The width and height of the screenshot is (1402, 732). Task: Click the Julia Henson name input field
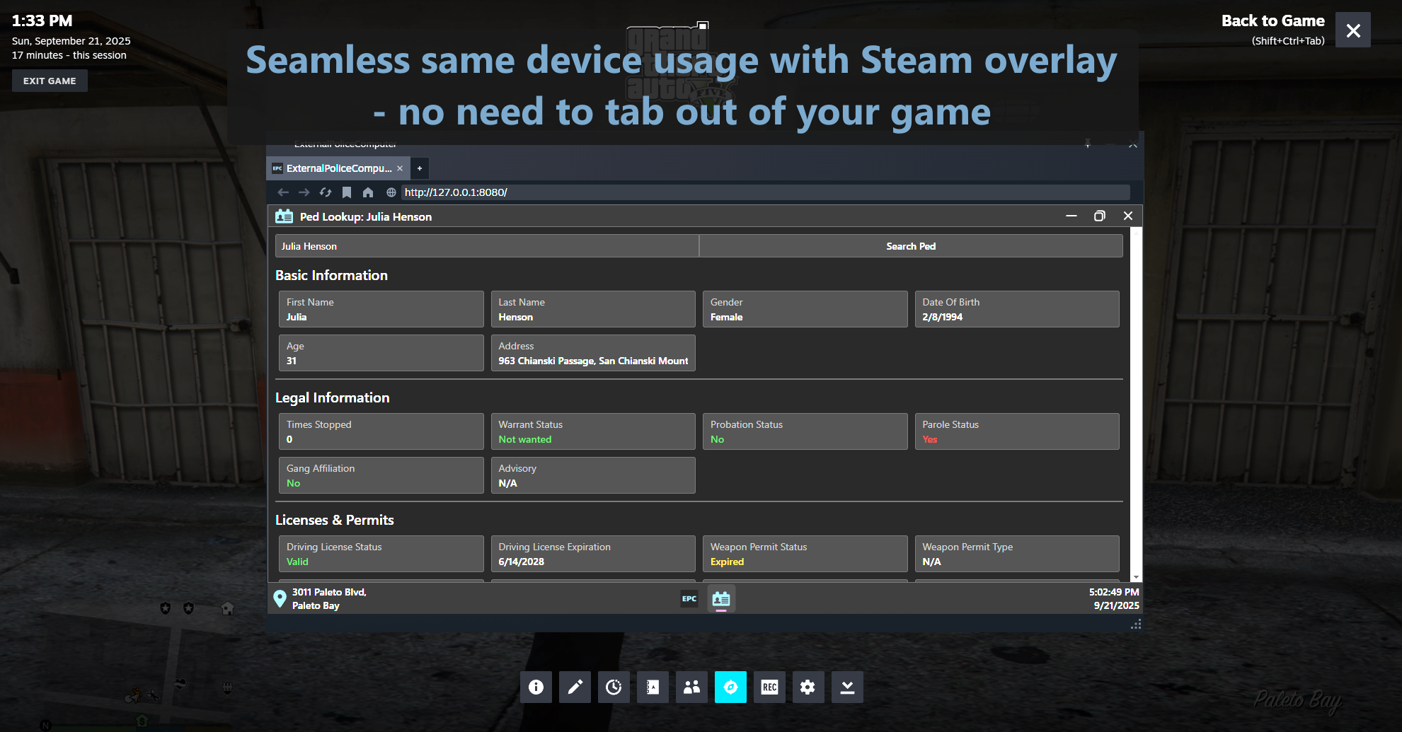tap(486, 246)
